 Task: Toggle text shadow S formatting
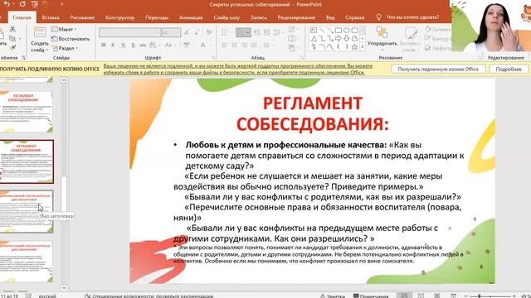pos(133,45)
